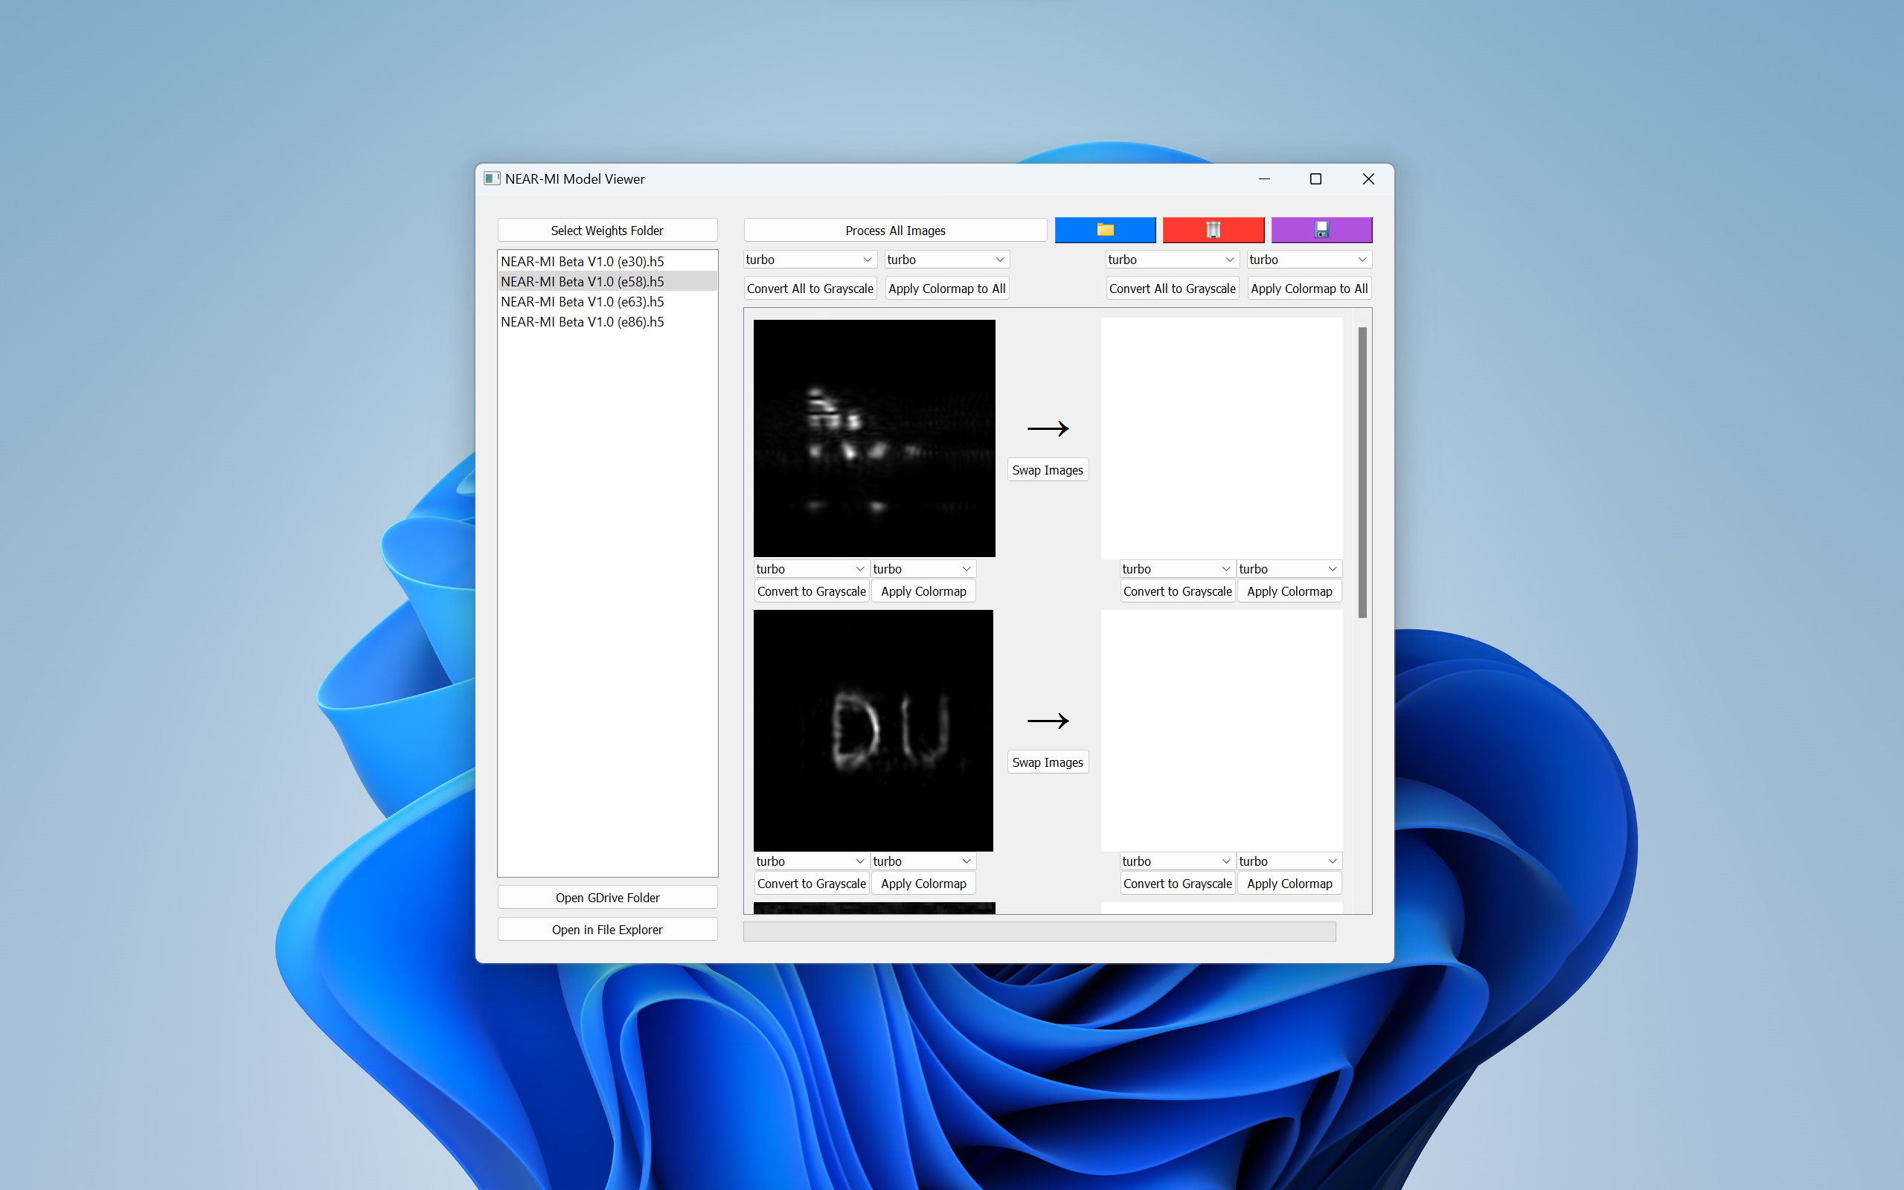Click the DU image thumbnail
The image size is (1904, 1190).
(x=873, y=730)
